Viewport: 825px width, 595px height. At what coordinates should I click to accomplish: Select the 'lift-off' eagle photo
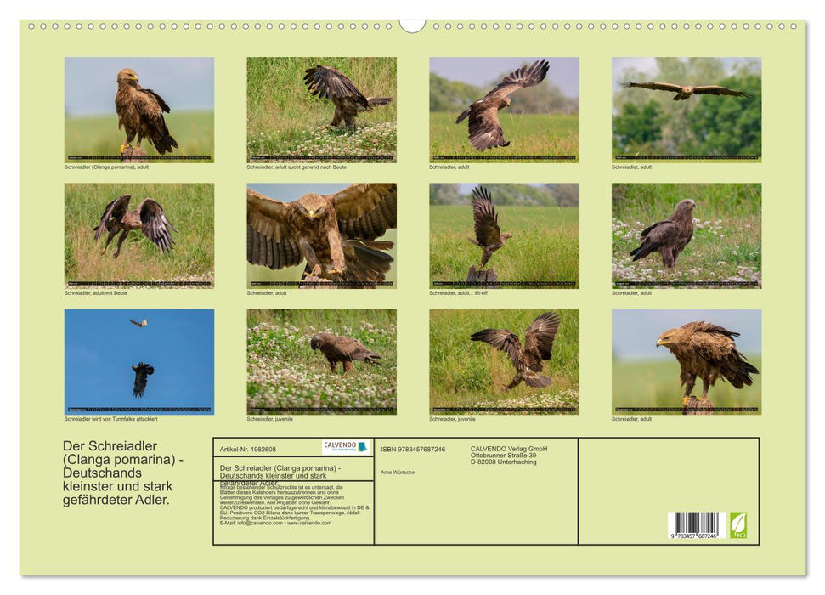(x=504, y=235)
